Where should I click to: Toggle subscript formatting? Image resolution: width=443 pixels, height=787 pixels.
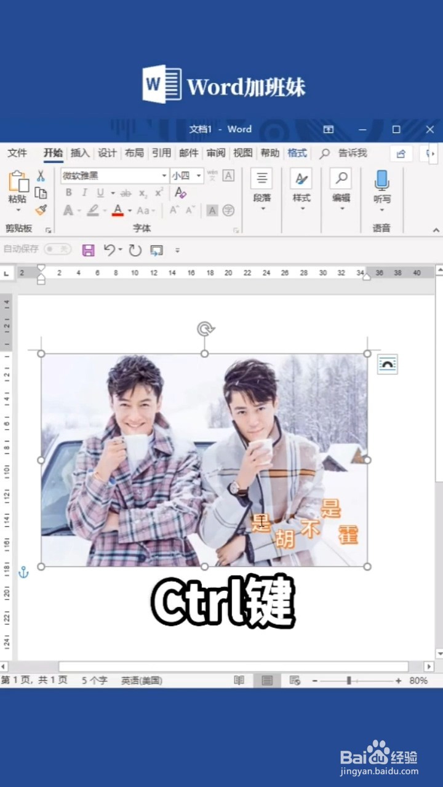pyautogui.click(x=143, y=193)
